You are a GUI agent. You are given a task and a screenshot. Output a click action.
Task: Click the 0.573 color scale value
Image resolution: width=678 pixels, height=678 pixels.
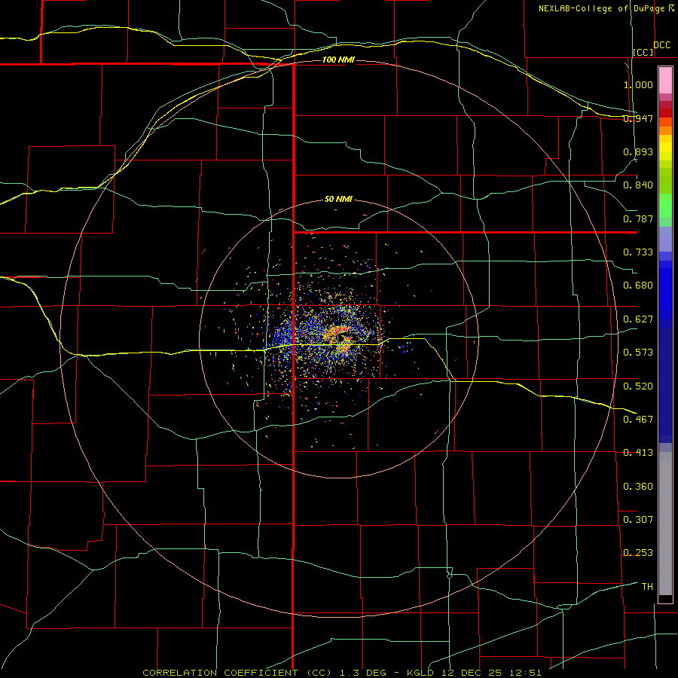(638, 353)
